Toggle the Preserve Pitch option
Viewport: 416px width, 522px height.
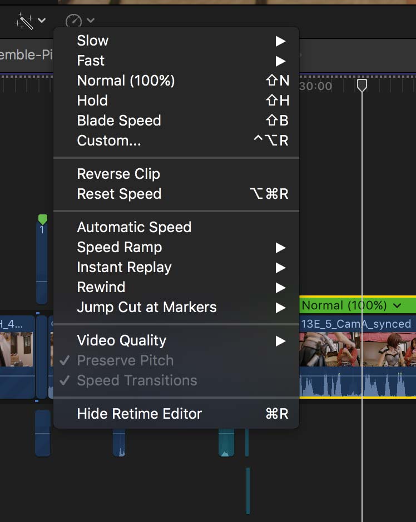(x=176, y=360)
